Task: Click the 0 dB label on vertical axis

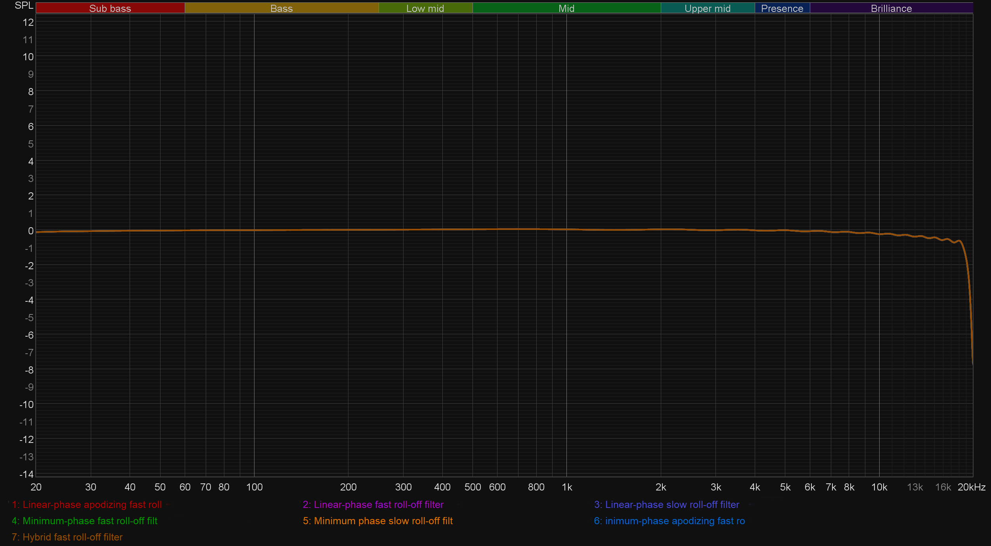Action: tap(31, 231)
